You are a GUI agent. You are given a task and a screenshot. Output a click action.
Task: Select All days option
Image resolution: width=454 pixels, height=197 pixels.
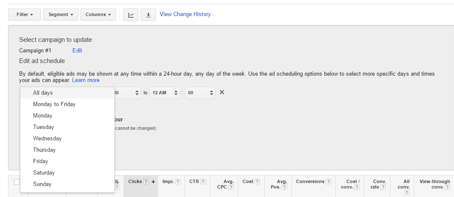point(67,93)
